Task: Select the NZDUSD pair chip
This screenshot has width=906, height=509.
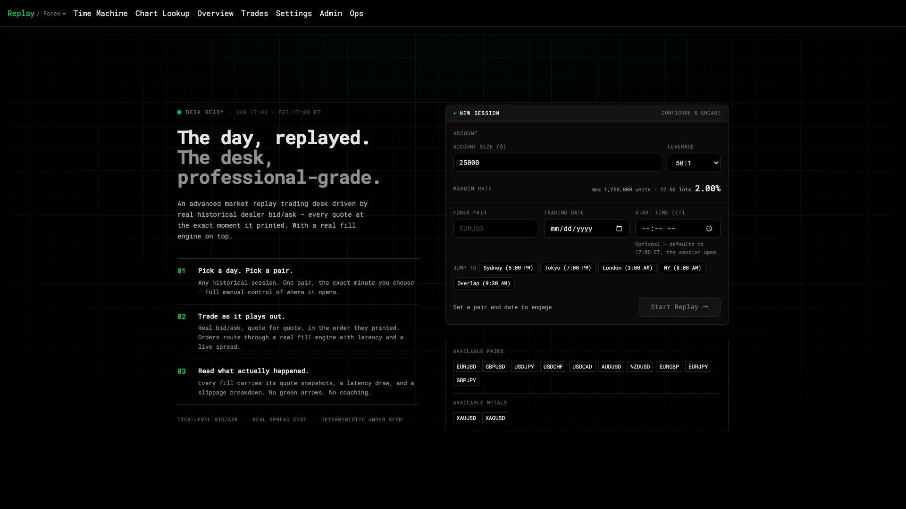Action: click(640, 367)
